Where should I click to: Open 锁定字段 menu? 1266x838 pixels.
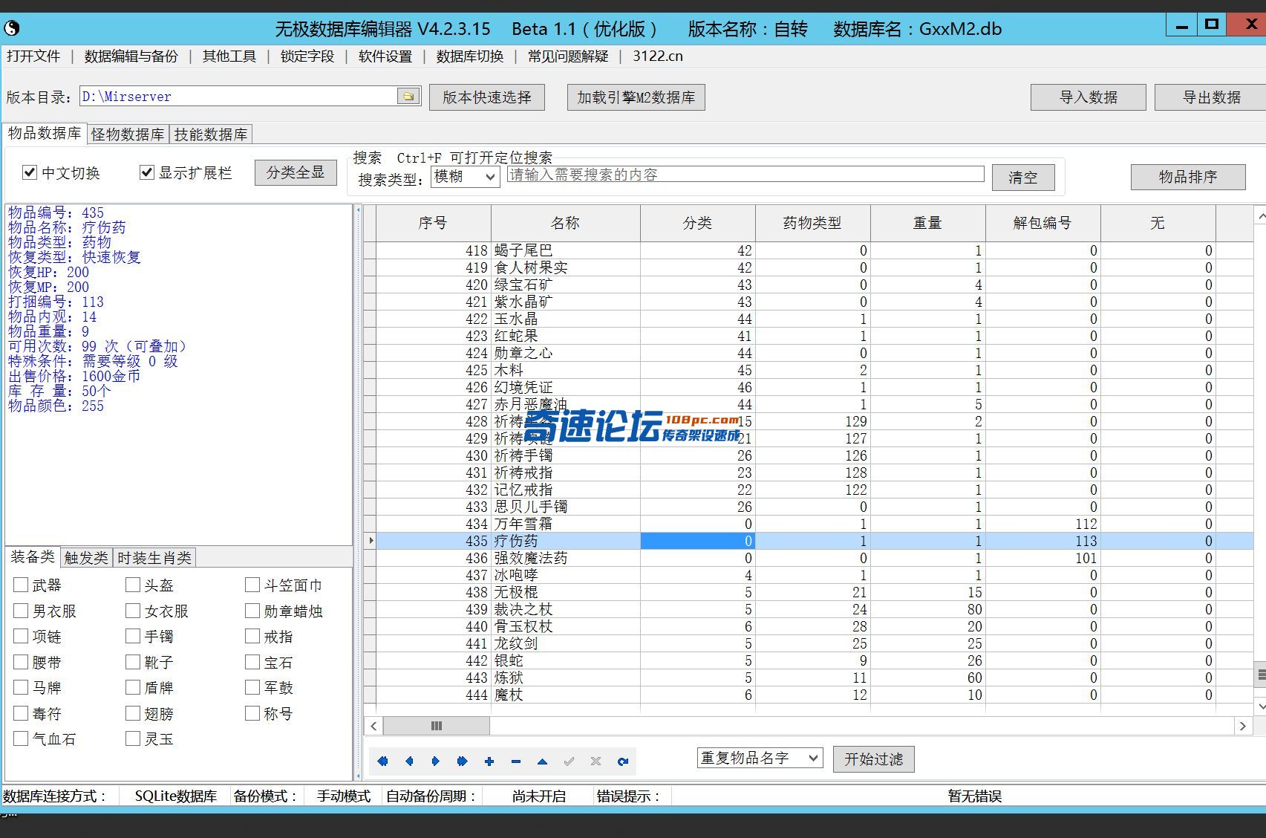[x=307, y=56]
